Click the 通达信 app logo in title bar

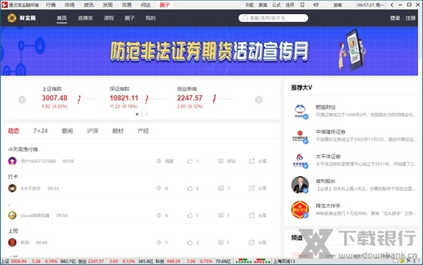point(4,5)
